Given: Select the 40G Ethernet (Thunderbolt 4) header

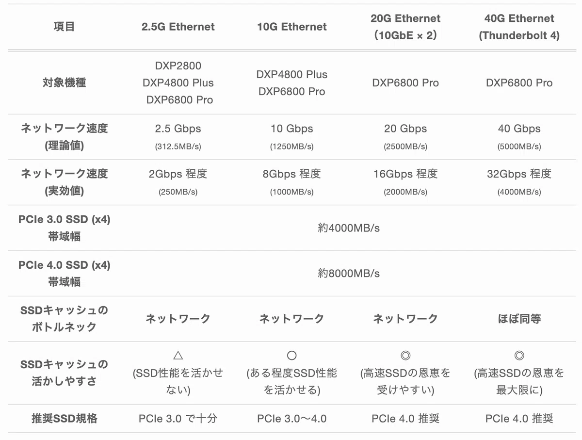Looking at the screenshot, I should 519,27.
